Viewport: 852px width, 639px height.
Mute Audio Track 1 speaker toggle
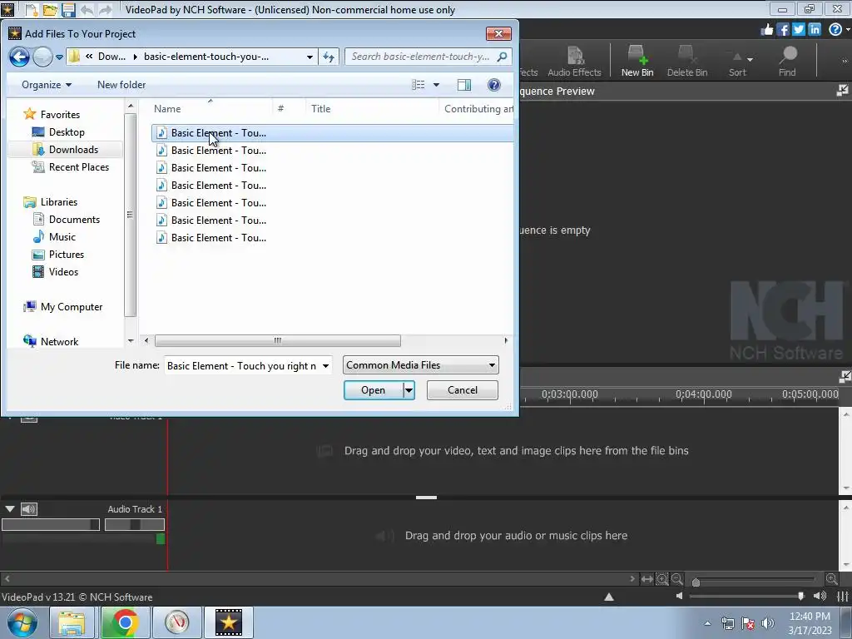coord(29,509)
